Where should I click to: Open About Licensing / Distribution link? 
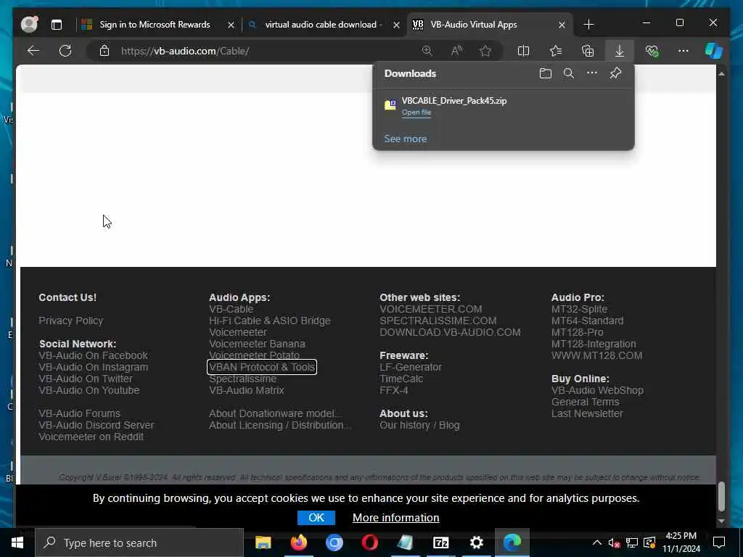point(279,425)
